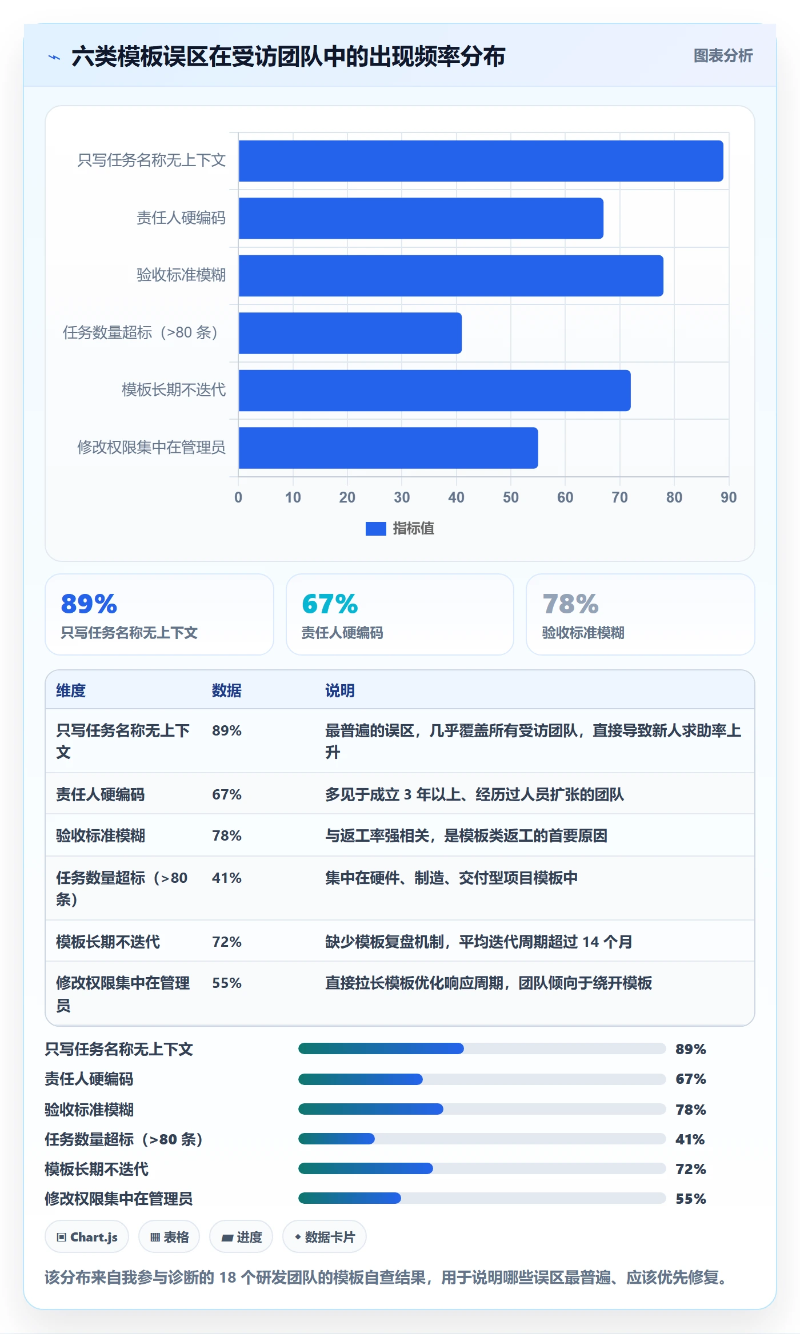Image resolution: width=800 pixels, height=1334 pixels.
Task: Click description 缺少模板复盘机制 in table
Action: pos(479,942)
